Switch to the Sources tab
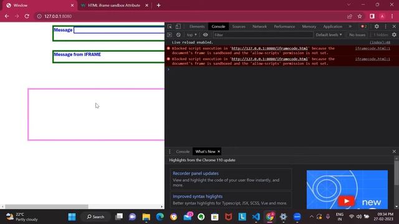Image resolution: width=399 pixels, height=224 pixels. [239, 26]
